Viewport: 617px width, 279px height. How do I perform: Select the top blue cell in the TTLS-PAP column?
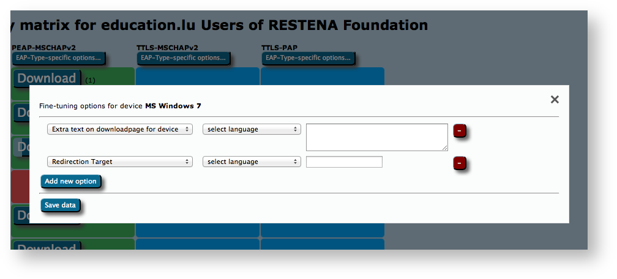tap(322, 76)
